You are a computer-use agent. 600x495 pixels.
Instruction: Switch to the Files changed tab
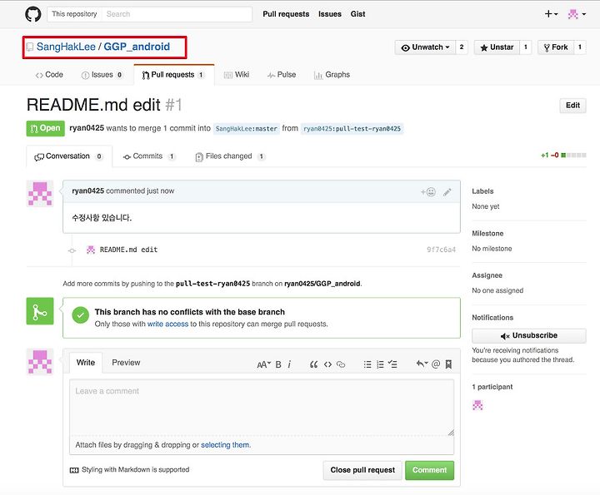230,156
